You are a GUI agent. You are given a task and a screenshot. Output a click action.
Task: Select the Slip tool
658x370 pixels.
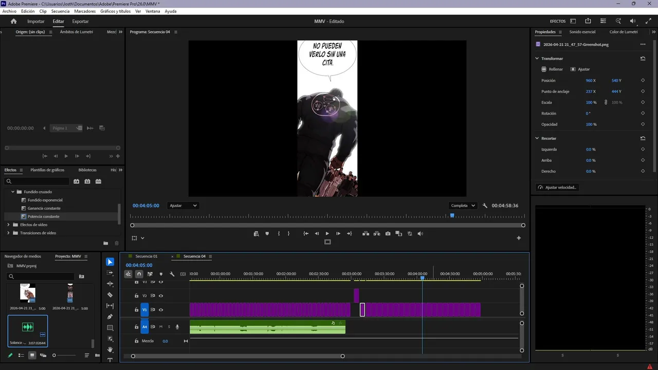(x=110, y=306)
